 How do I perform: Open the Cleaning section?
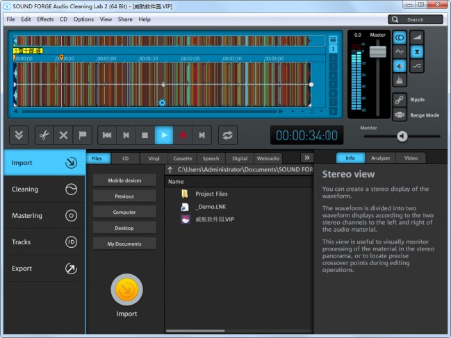44,189
